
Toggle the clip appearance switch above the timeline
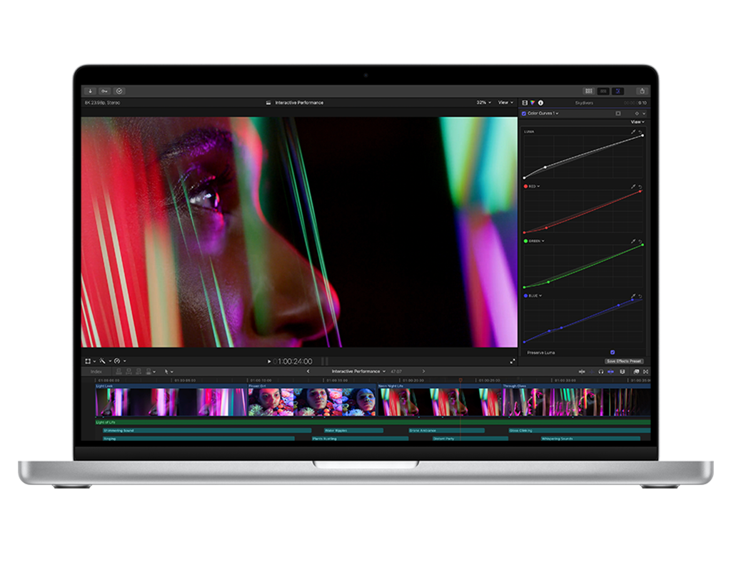click(x=636, y=371)
